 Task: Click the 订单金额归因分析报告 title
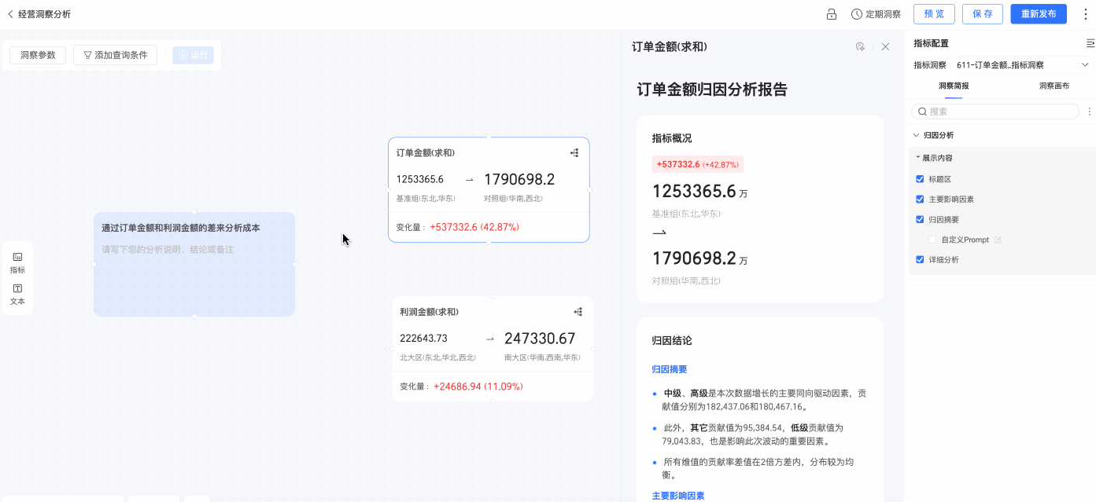click(x=712, y=90)
